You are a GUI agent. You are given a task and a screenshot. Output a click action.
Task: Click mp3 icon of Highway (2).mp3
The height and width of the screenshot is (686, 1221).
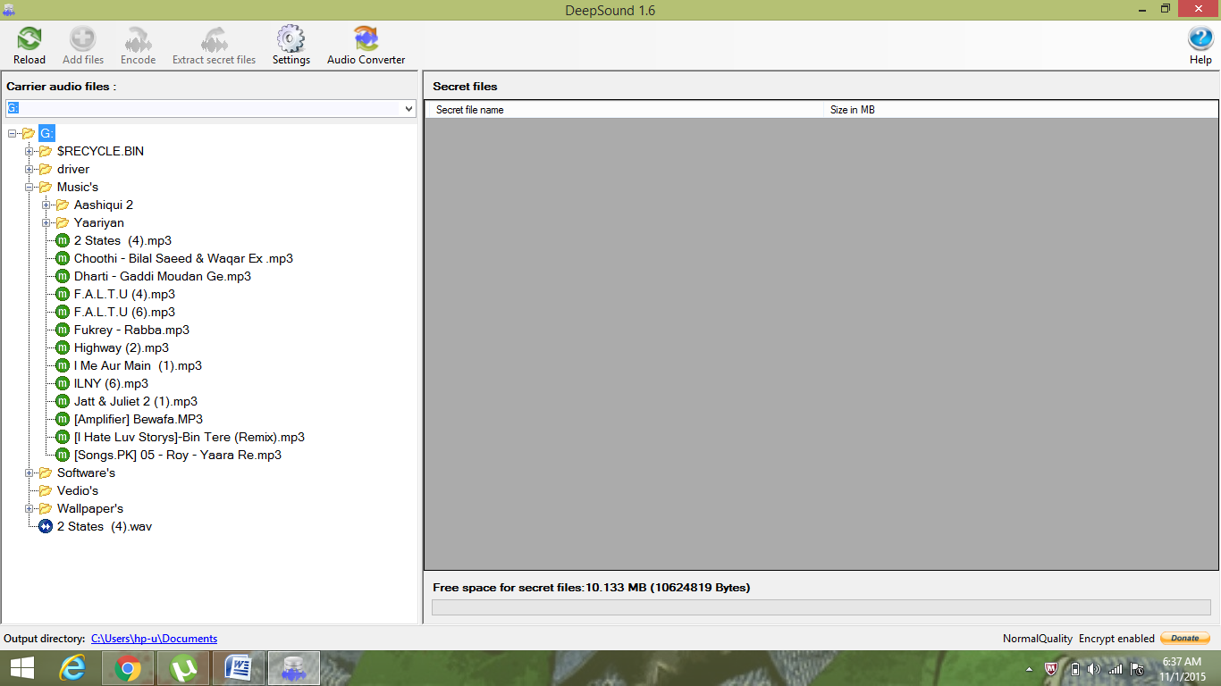(x=63, y=347)
